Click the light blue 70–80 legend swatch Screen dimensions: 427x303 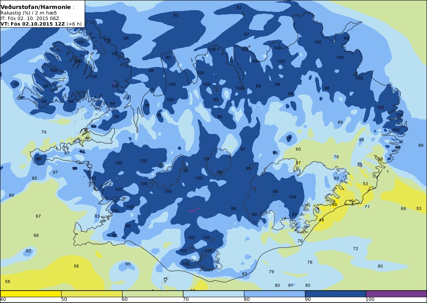pyautogui.click(x=214, y=294)
